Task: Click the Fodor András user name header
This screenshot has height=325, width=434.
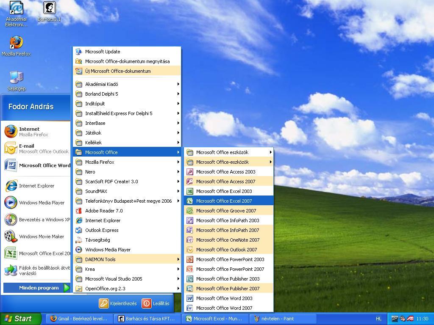Action: 31,107
